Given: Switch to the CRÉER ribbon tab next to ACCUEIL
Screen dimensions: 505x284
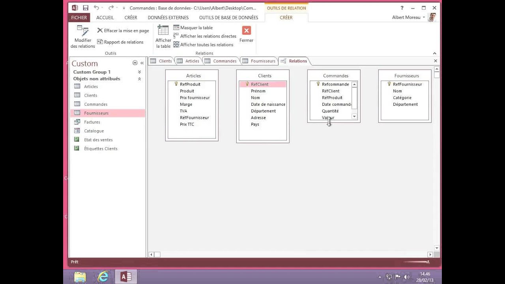Looking at the screenshot, I should pyautogui.click(x=131, y=17).
